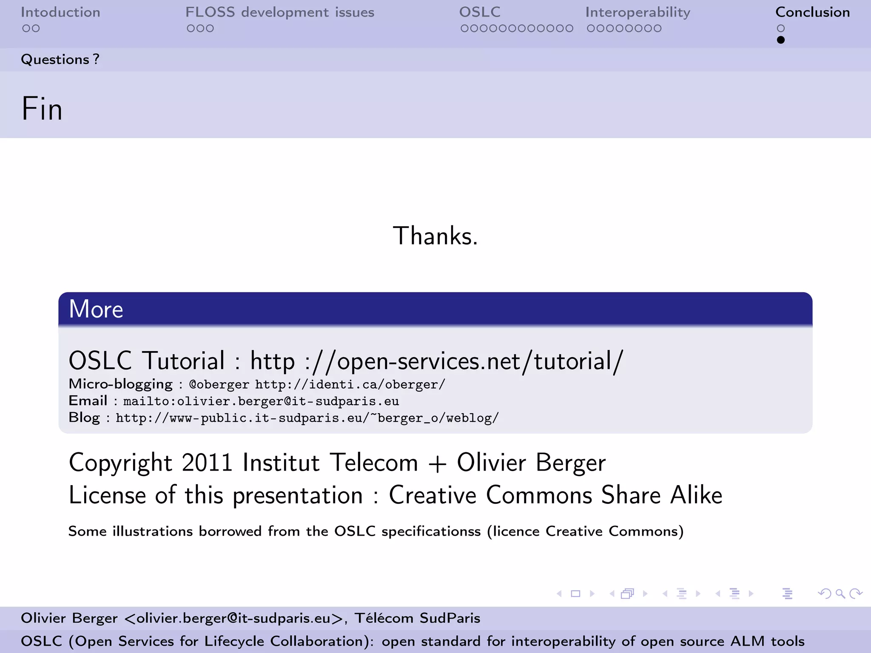Click the section lines navigation icon

pyautogui.click(x=734, y=593)
